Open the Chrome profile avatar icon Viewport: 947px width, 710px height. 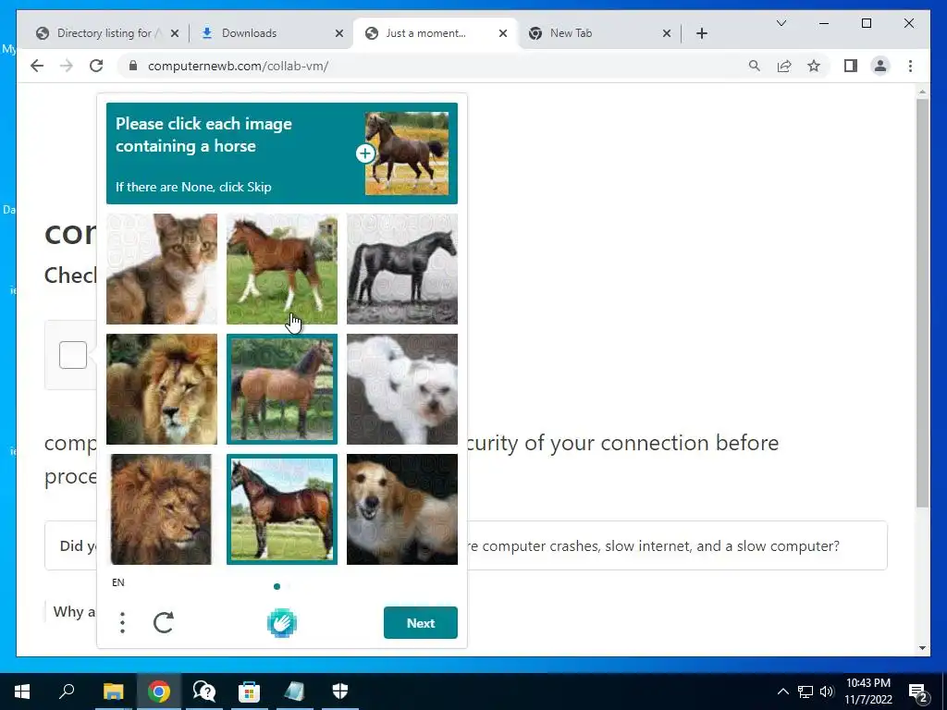coord(880,66)
